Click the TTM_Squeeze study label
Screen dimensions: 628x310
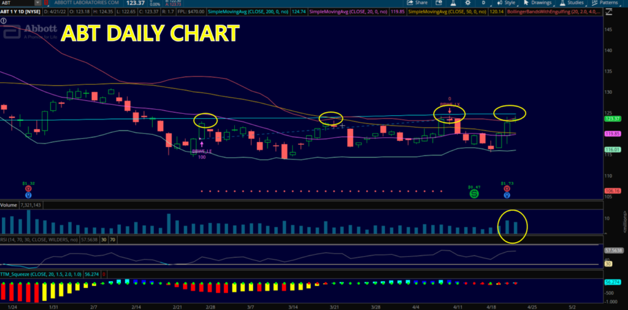(41, 274)
